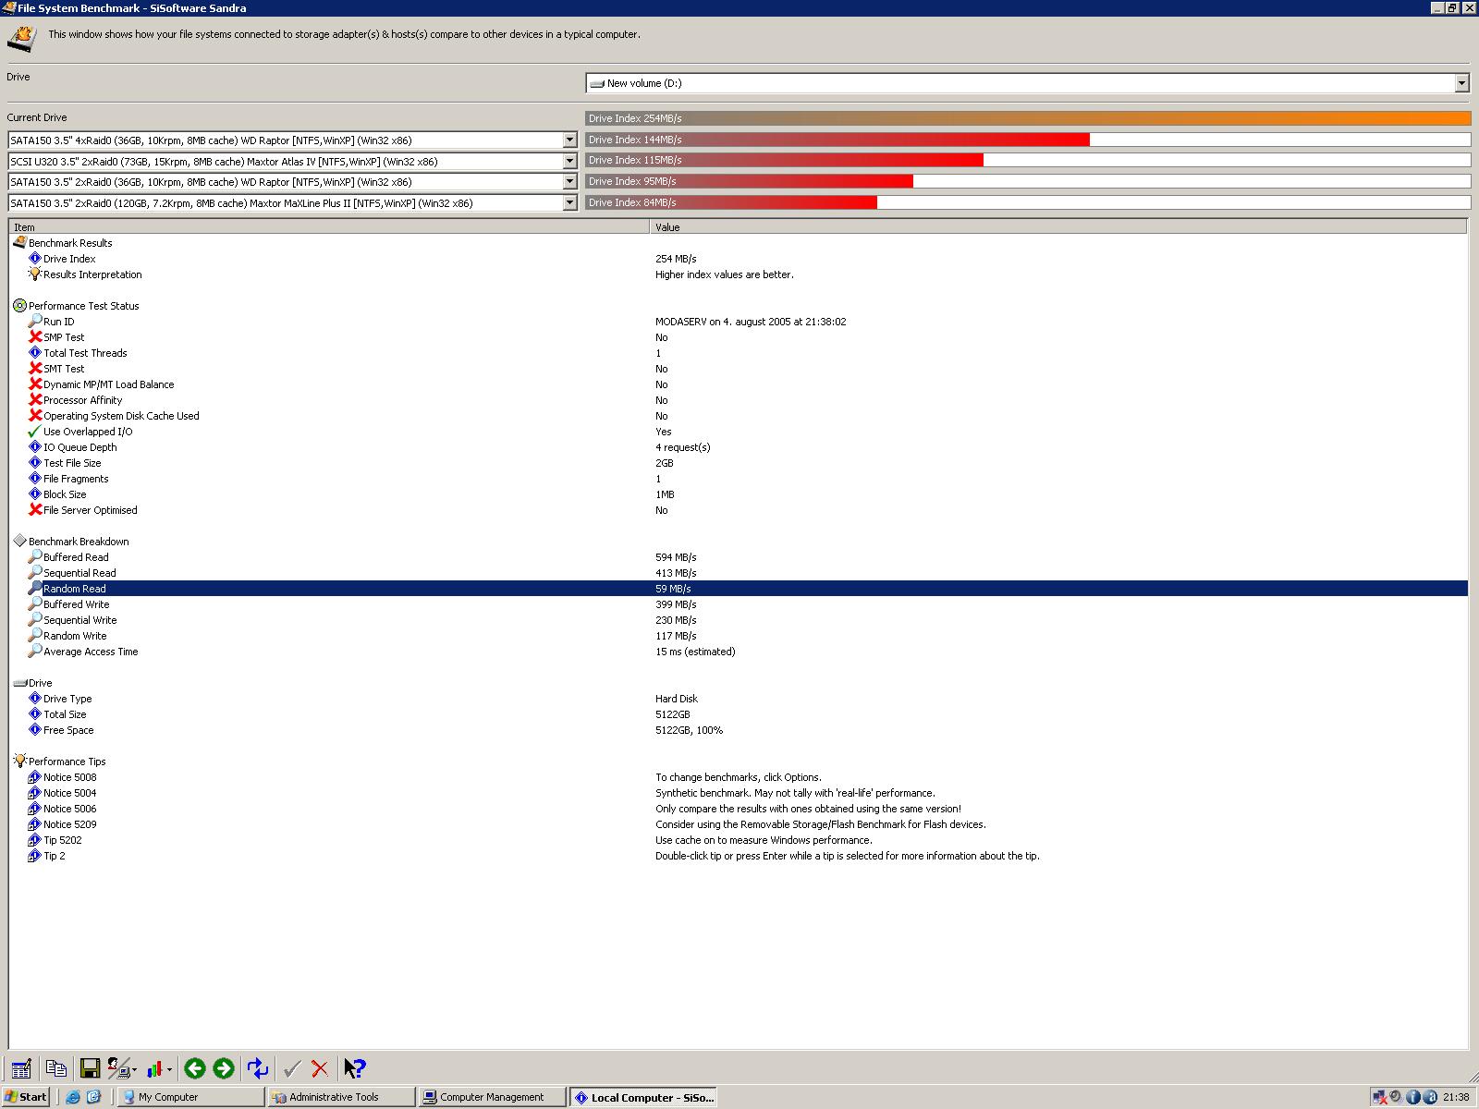
Task: Click the bar chart toolbar icon
Action: coord(154,1068)
